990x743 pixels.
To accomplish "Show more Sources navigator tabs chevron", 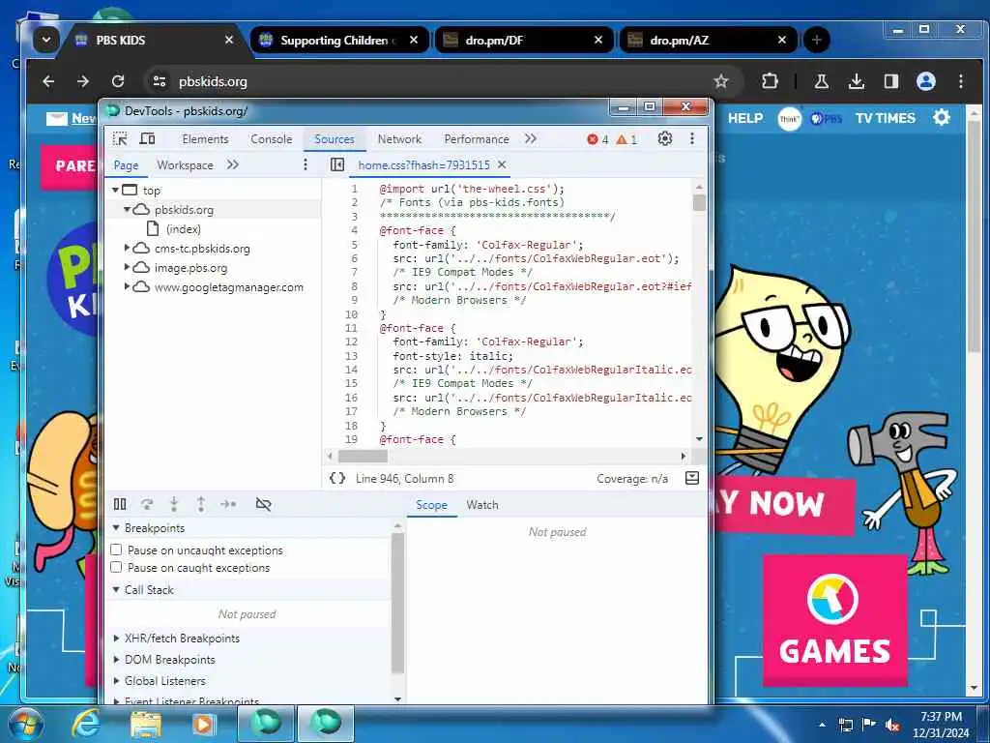I will 233,164.
